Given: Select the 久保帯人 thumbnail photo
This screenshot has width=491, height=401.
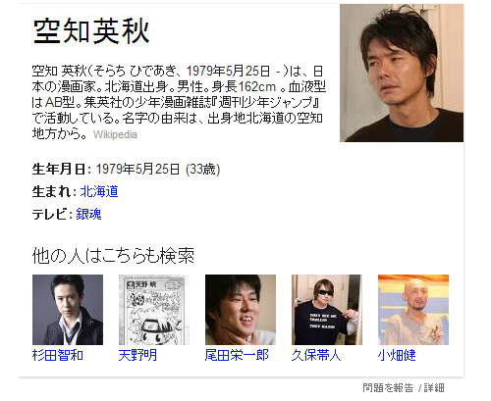Looking at the screenshot, I should click(327, 310).
